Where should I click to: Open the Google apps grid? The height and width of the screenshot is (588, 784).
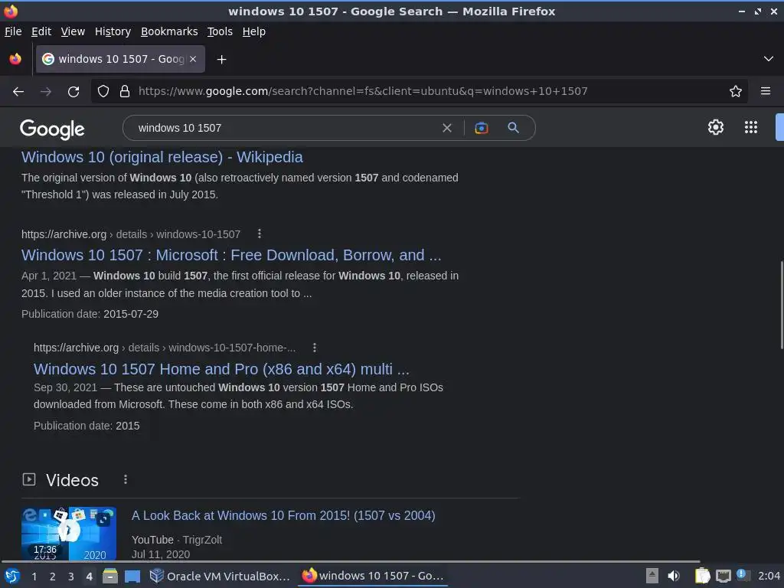[750, 127]
